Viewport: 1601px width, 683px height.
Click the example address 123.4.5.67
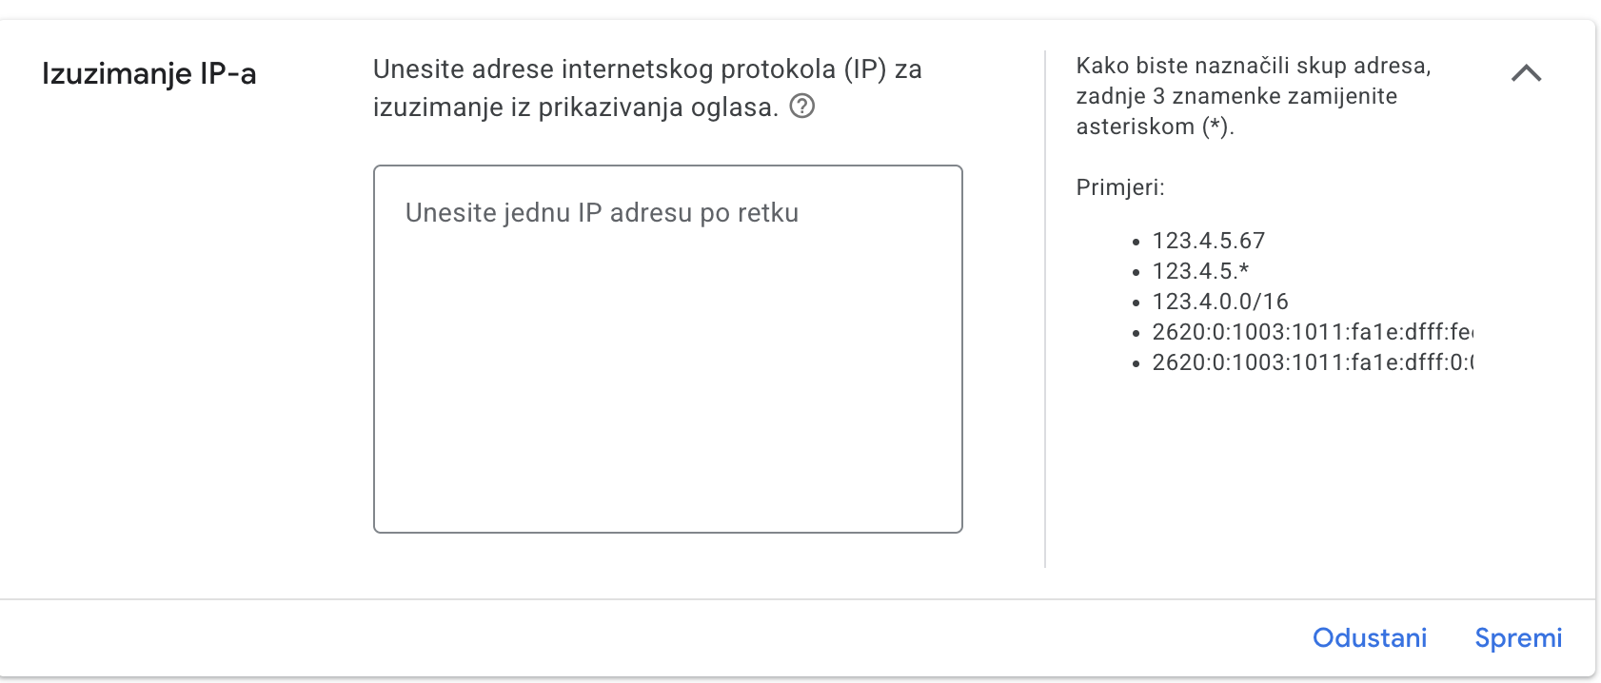(1208, 241)
